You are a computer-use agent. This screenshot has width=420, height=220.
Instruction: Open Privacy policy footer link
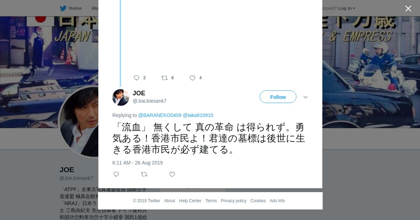(x=233, y=201)
